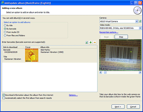
Task: Remove barcode with the orange minus icon
Action: pos(95,42)
